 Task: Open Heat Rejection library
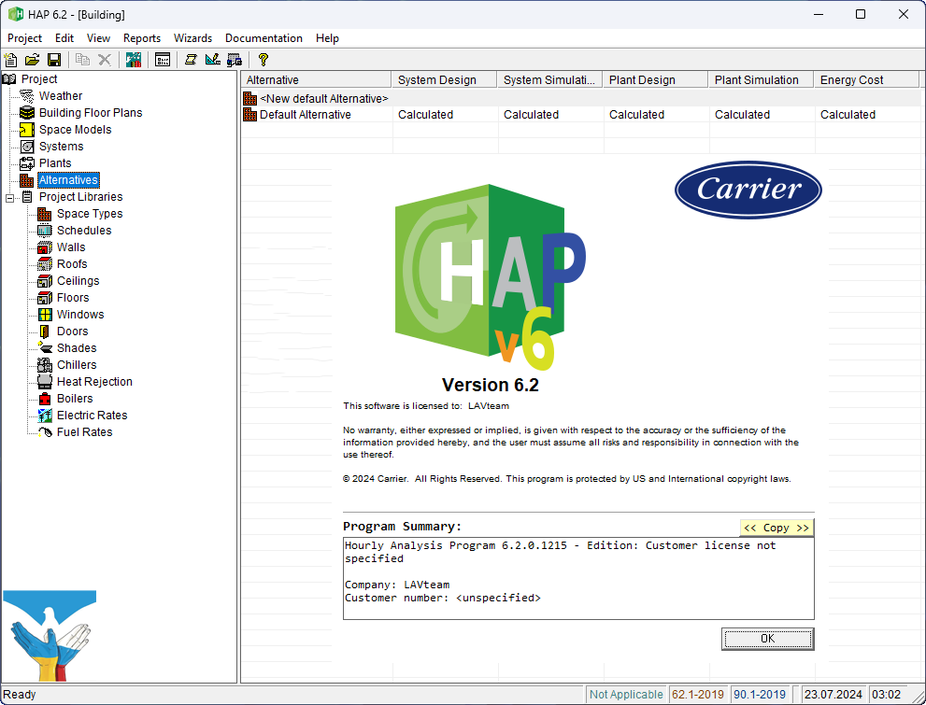pos(93,382)
